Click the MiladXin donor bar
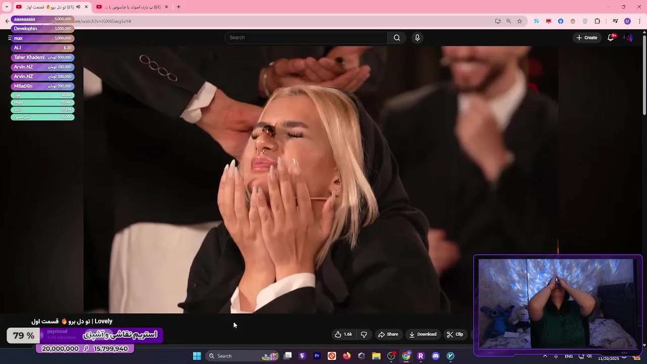This screenshot has width=647, height=364. (42, 86)
